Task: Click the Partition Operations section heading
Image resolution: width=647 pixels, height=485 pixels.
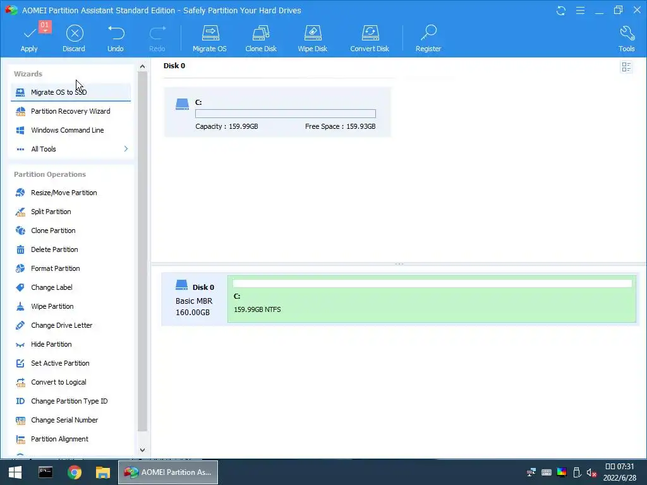Action: pos(50,174)
